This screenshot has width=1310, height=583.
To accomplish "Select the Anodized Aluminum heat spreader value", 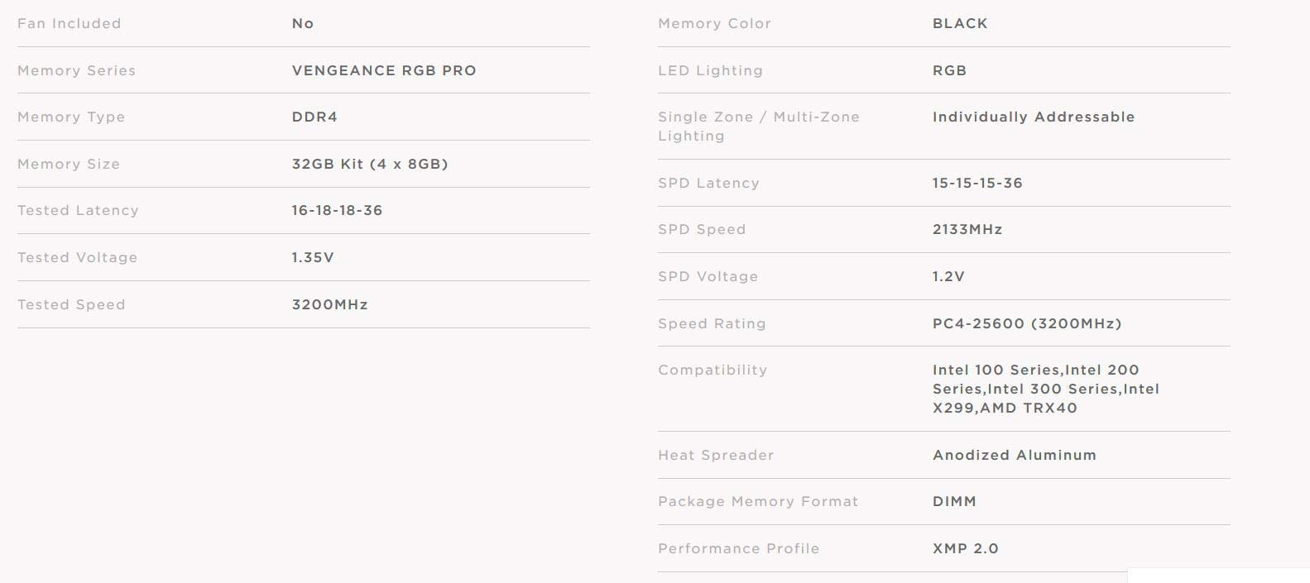I will (x=1014, y=455).
